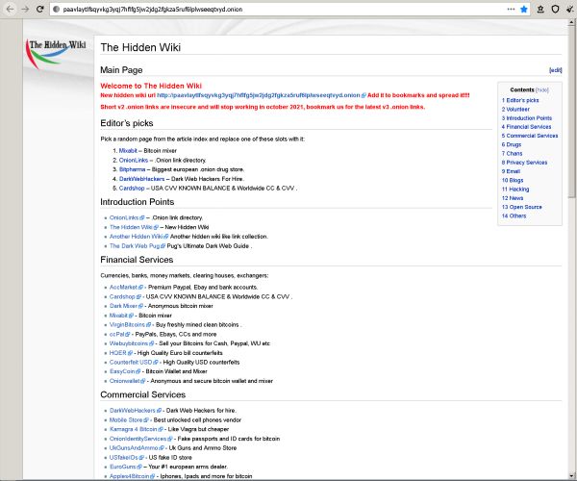The height and width of the screenshot is (481, 577).
Task: Click the edit link for Main Page
Action: pos(555,70)
